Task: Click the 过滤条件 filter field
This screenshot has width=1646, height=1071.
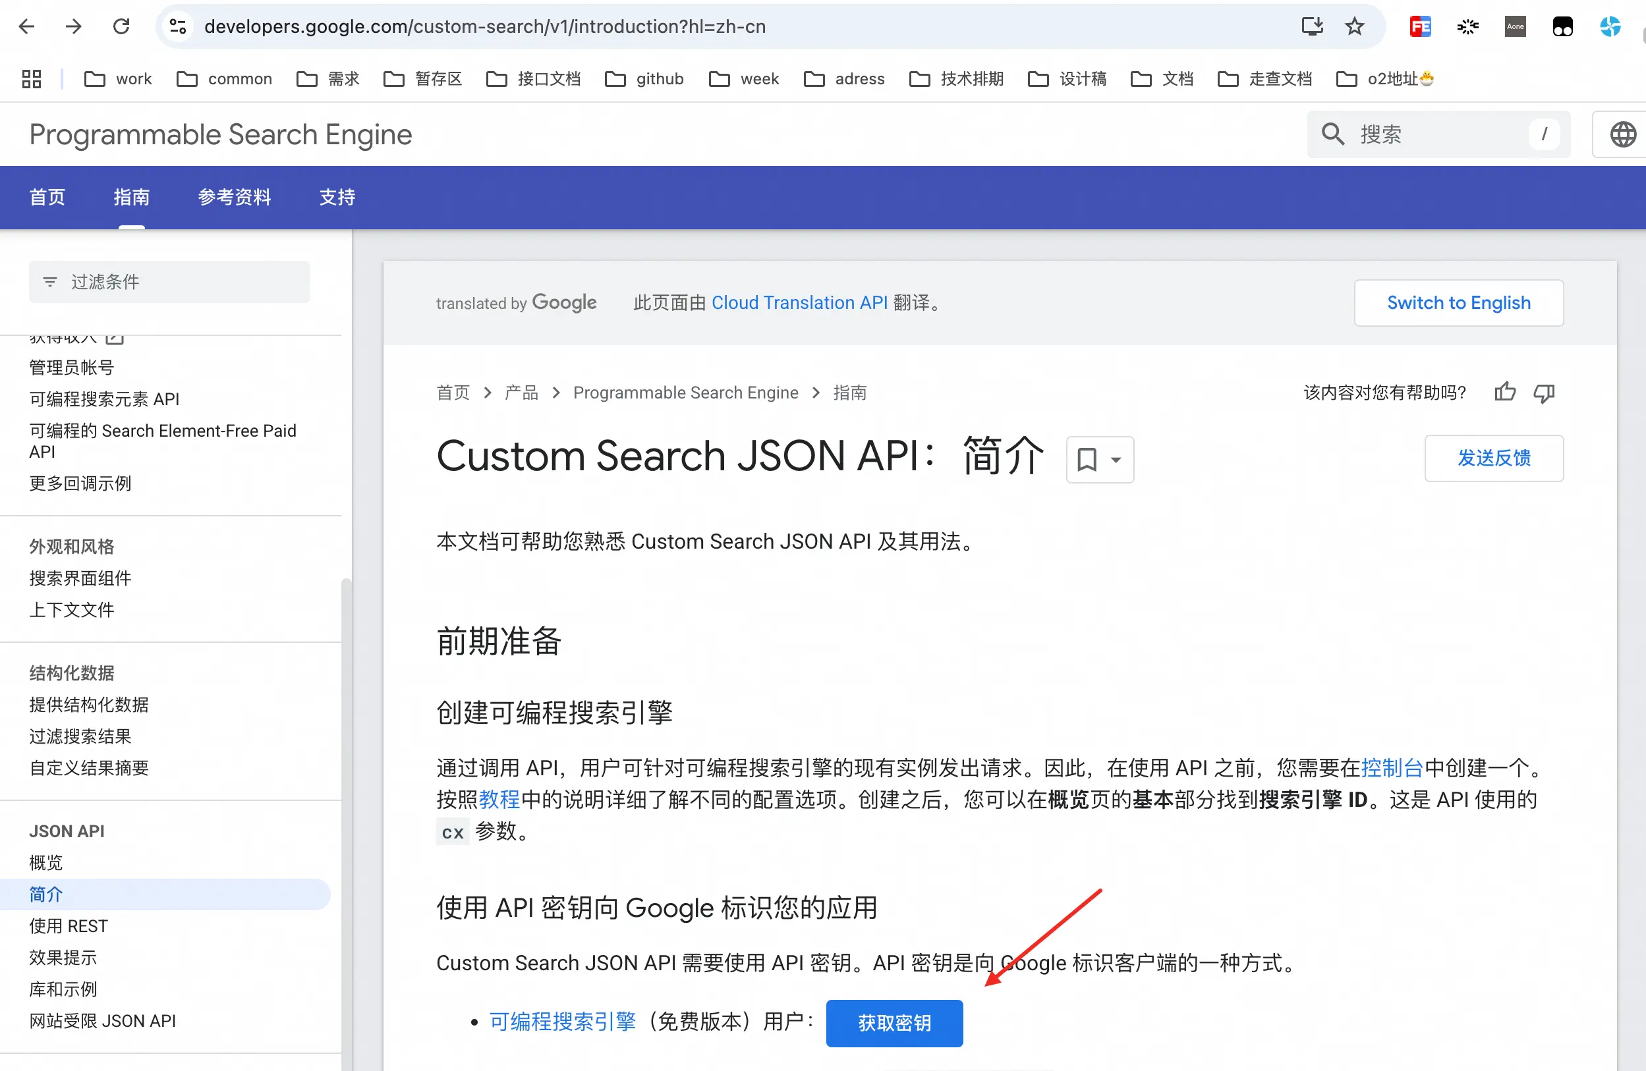Action: coord(169,281)
